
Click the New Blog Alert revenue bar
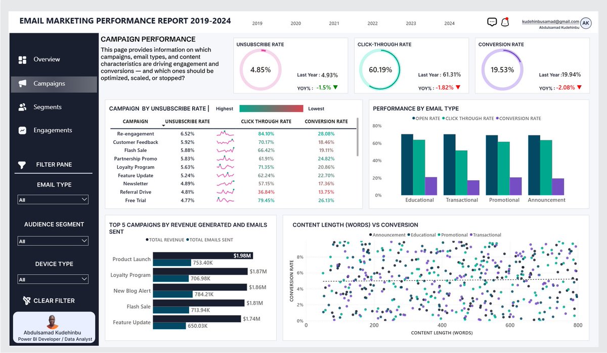point(200,287)
